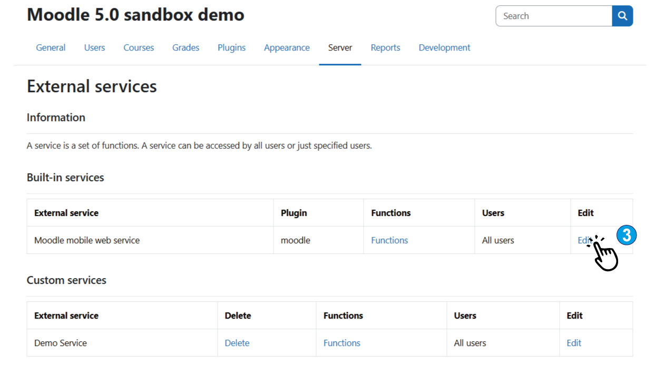Switch to the Users tab

(94, 48)
